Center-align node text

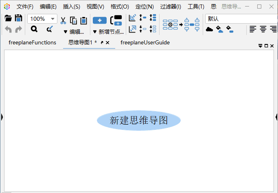(x=263, y=29)
